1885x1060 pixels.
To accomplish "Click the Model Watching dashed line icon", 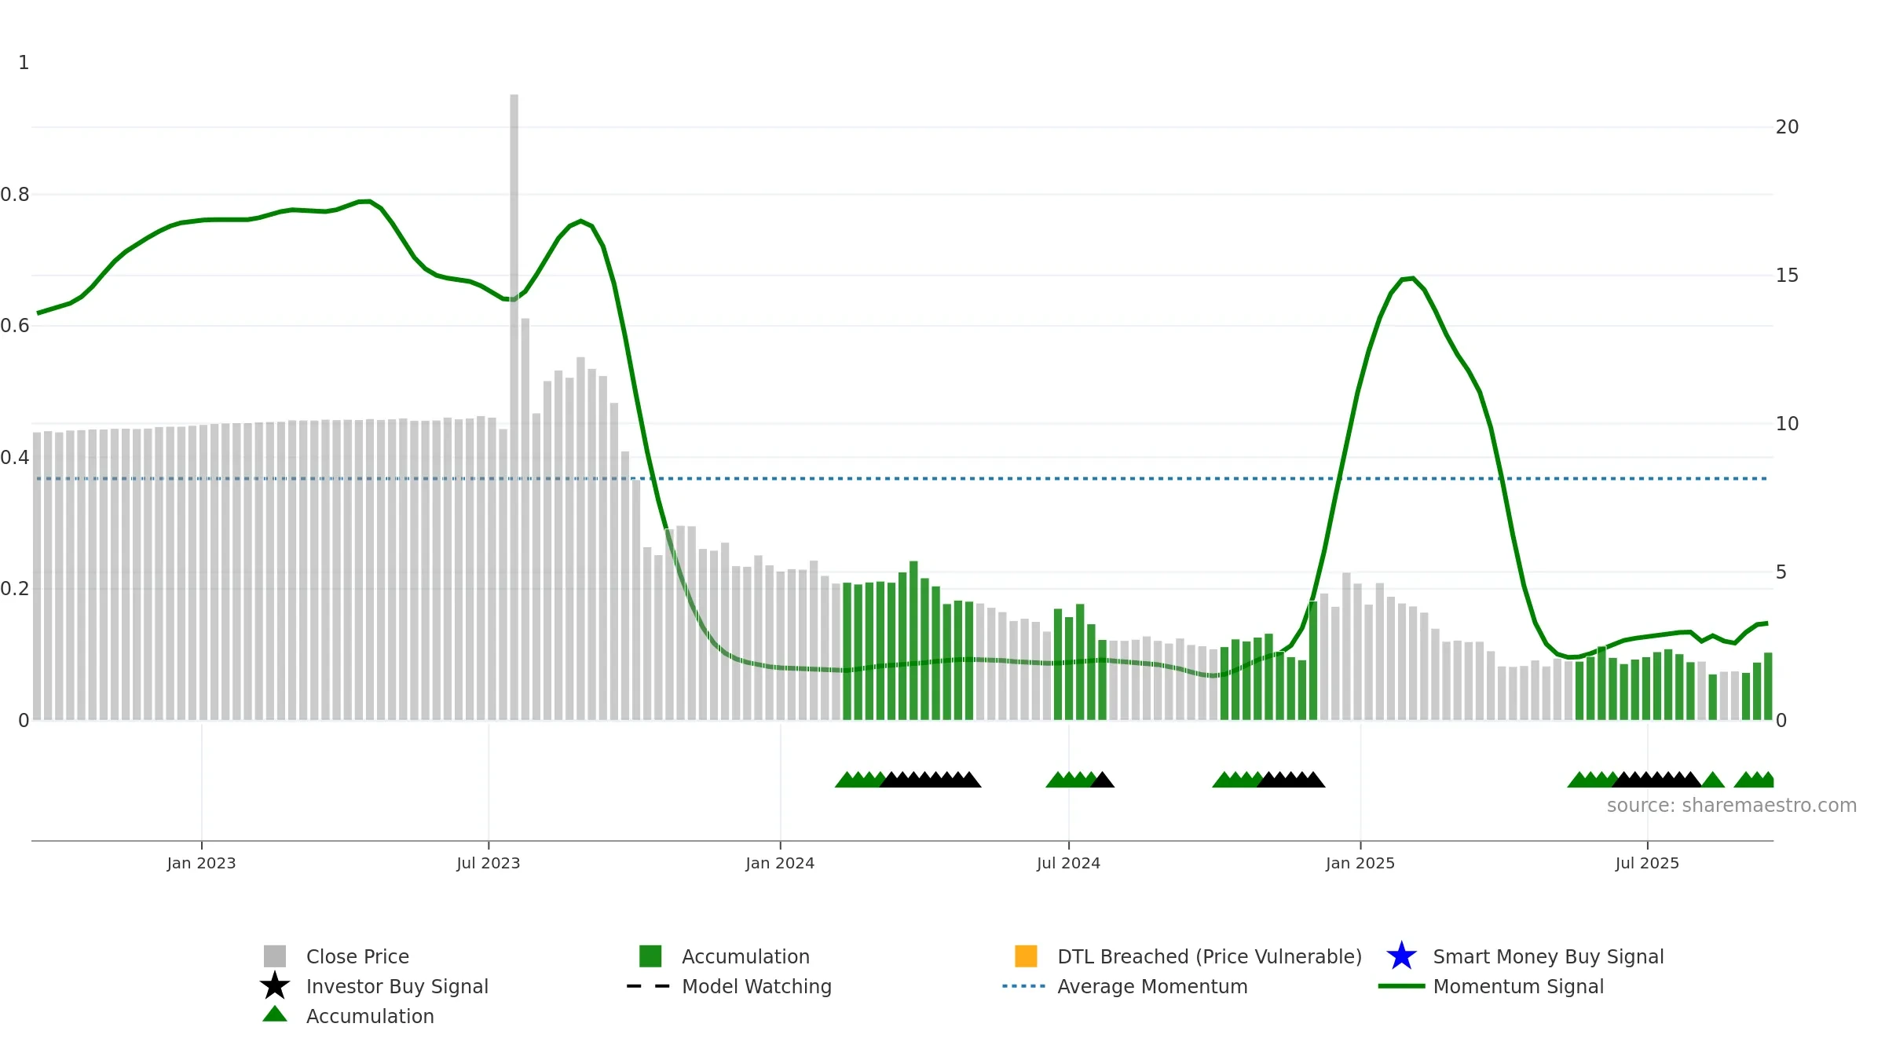I will tap(648, 986).
